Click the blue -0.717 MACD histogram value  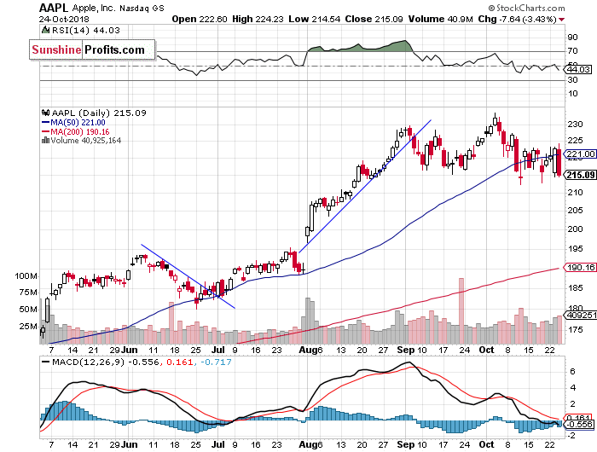pos(216,362)
